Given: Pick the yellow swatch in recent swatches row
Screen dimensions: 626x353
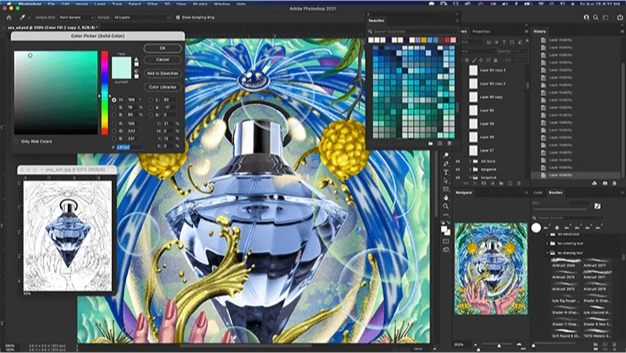Looking at the screenshot, I should coord(423,40).
